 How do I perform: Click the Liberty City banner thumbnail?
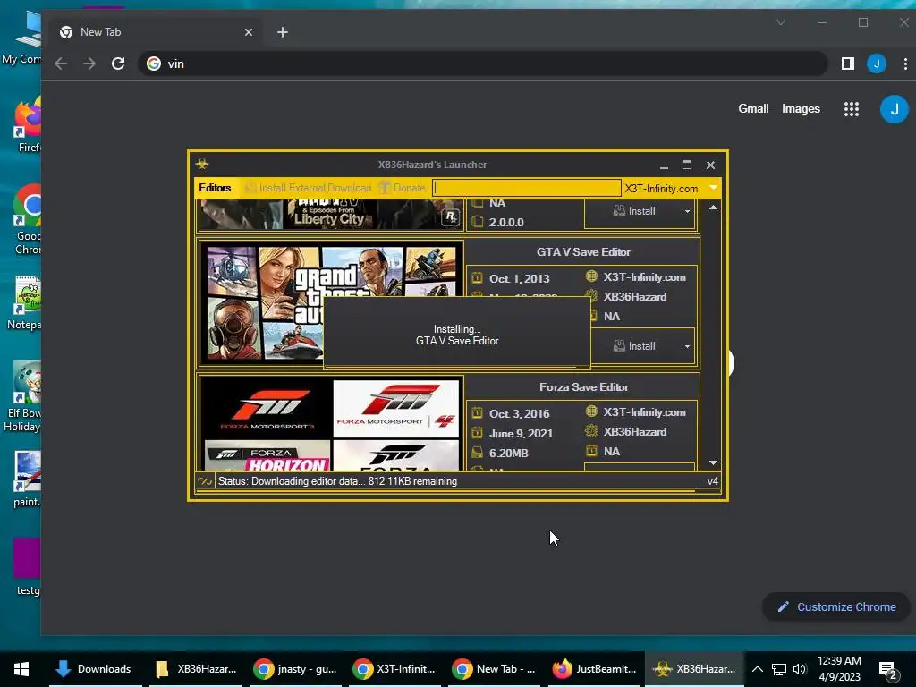331,215
